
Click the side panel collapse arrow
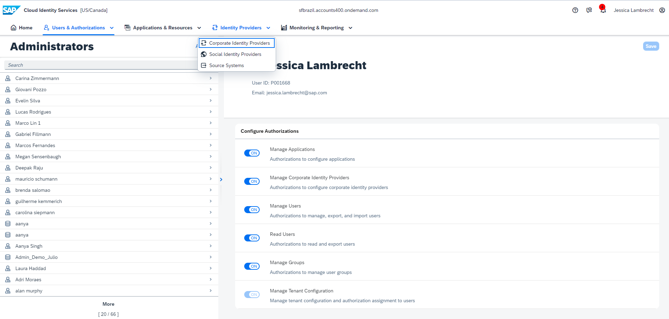[221, 180]
